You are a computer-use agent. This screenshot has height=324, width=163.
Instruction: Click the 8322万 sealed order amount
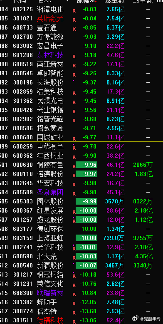(143, 201)
